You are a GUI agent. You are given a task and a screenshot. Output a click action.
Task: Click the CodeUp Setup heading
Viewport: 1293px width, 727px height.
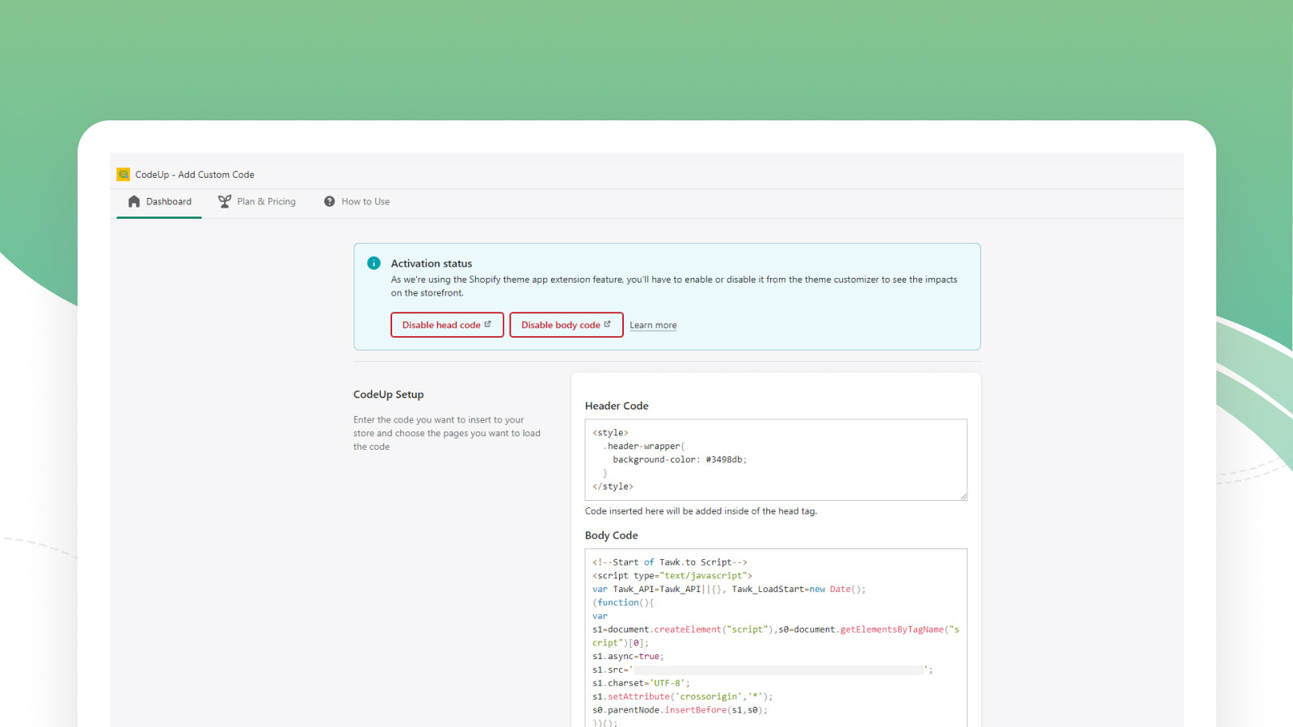[389, 395]
